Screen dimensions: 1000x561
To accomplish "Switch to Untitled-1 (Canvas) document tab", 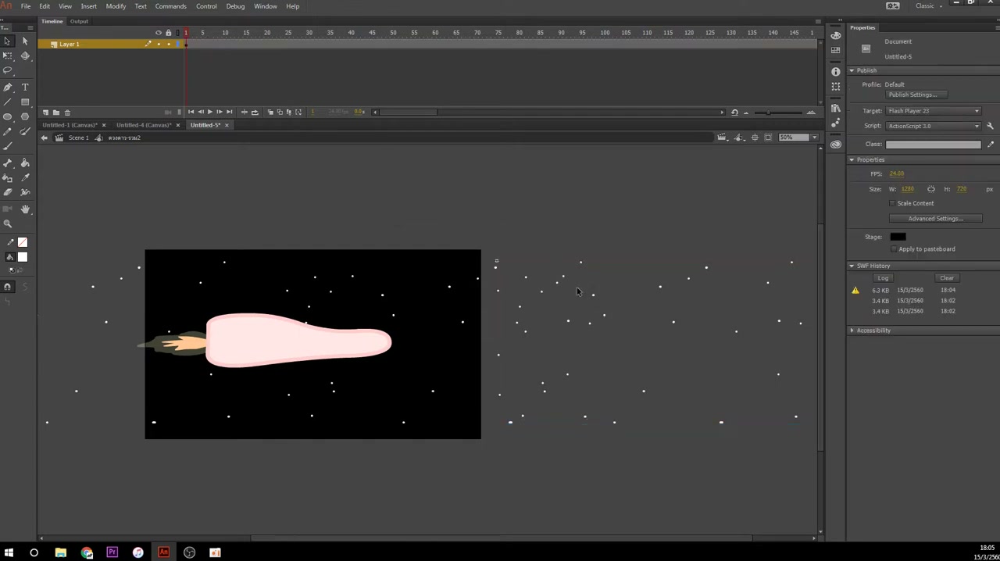I will [70, 125].
